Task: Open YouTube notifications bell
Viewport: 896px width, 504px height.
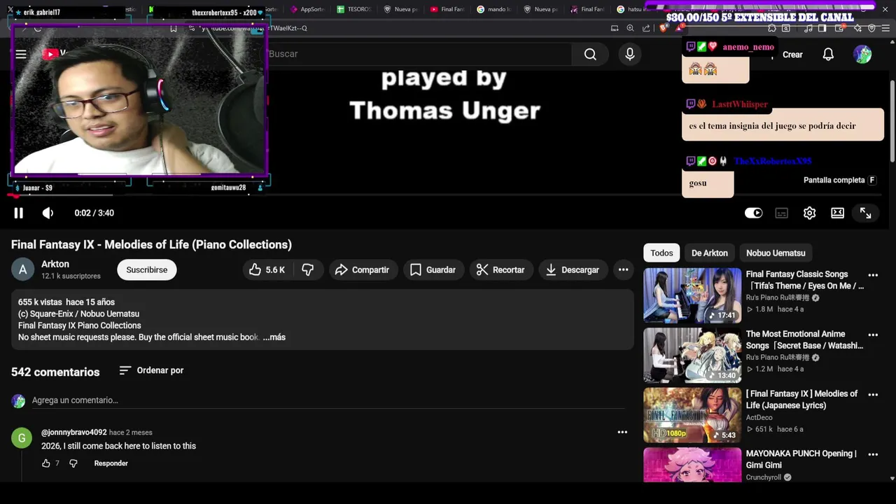Action: [x=828, y=55]
